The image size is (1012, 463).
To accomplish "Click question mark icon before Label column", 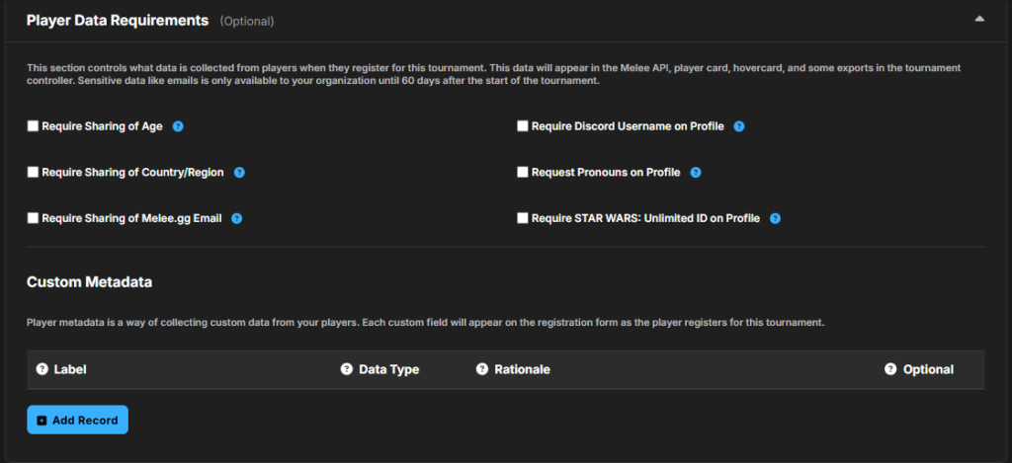I will pos(42,369).
